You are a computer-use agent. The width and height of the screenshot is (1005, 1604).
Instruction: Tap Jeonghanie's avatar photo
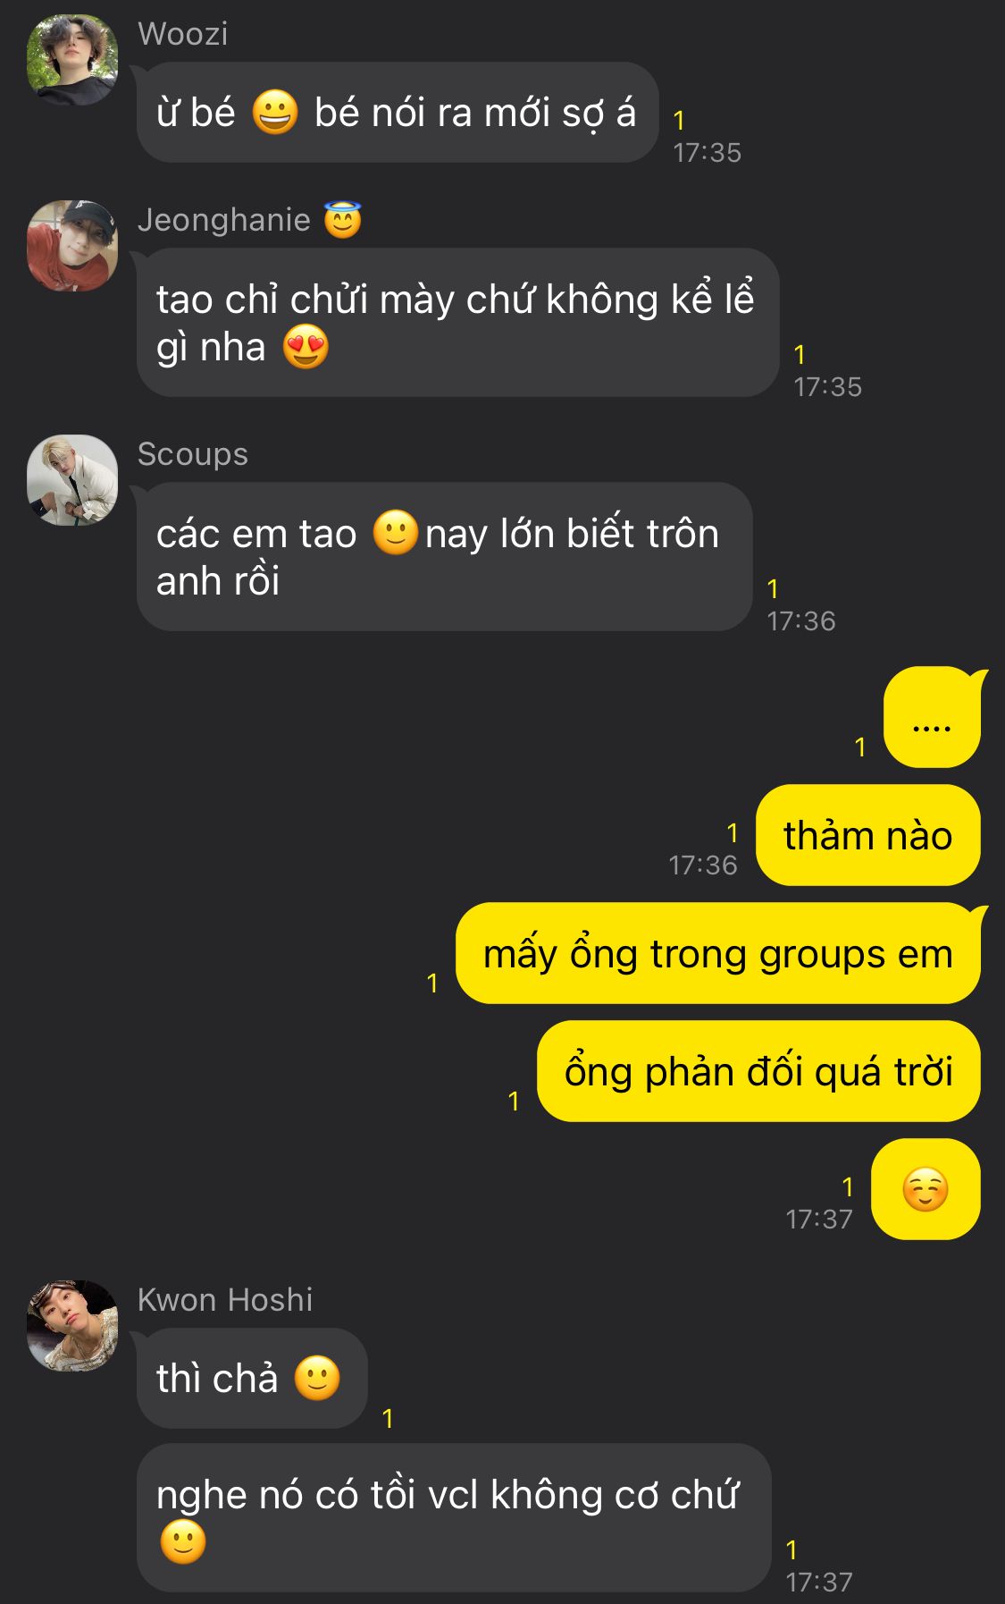click(x=72, y=246)
